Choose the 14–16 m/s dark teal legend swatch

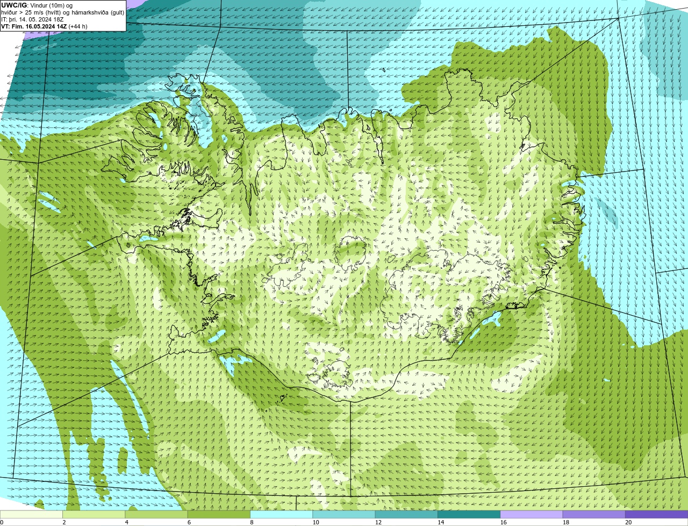469,514
